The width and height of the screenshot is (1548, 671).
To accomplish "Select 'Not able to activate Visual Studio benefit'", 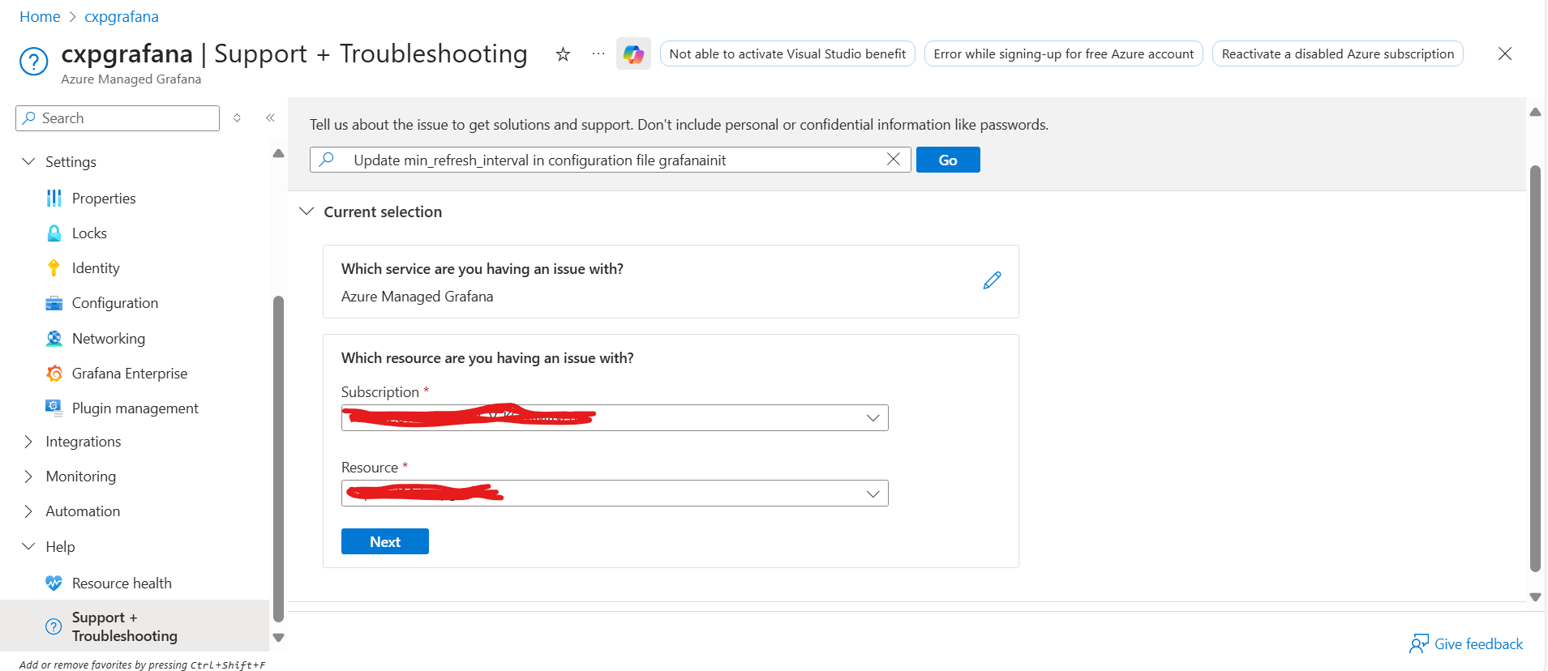I will click(787, 54).
